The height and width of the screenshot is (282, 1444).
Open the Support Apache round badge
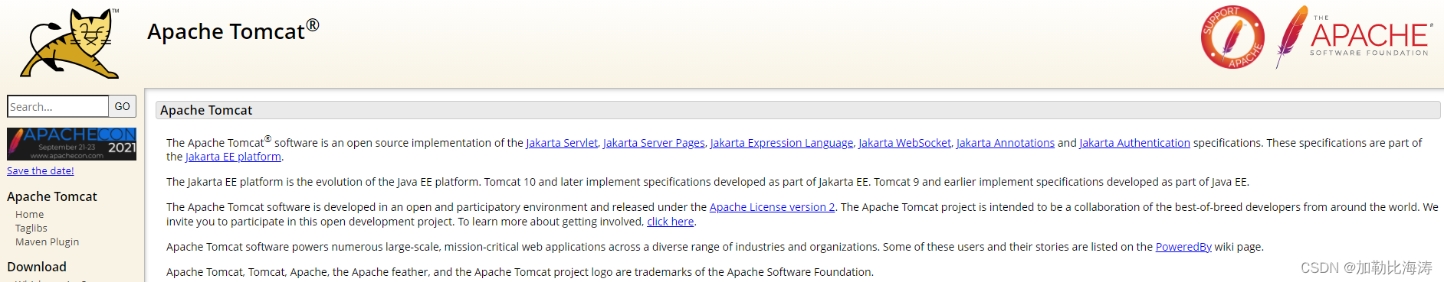point(1232,37)
